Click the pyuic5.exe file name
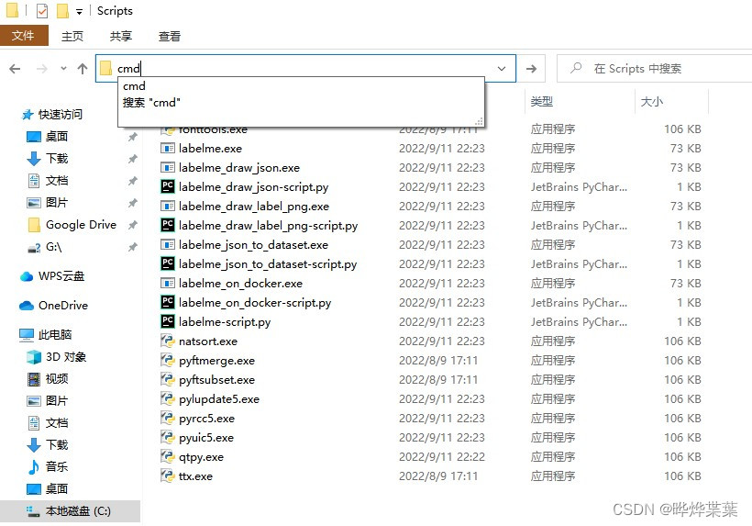This screenshot has height=526, width=752. 206,438
